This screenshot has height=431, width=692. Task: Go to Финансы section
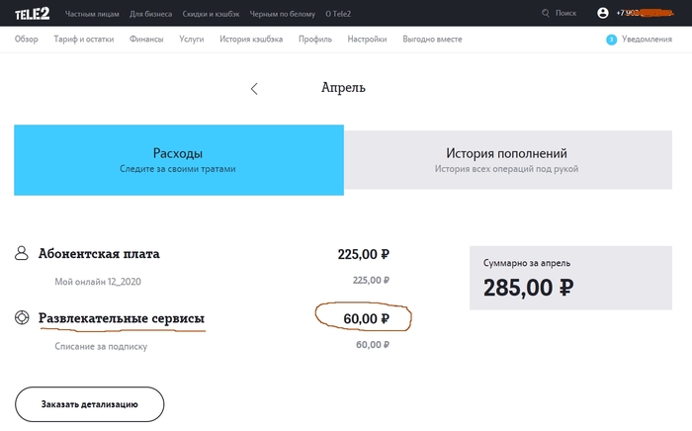tap(146, 40)
